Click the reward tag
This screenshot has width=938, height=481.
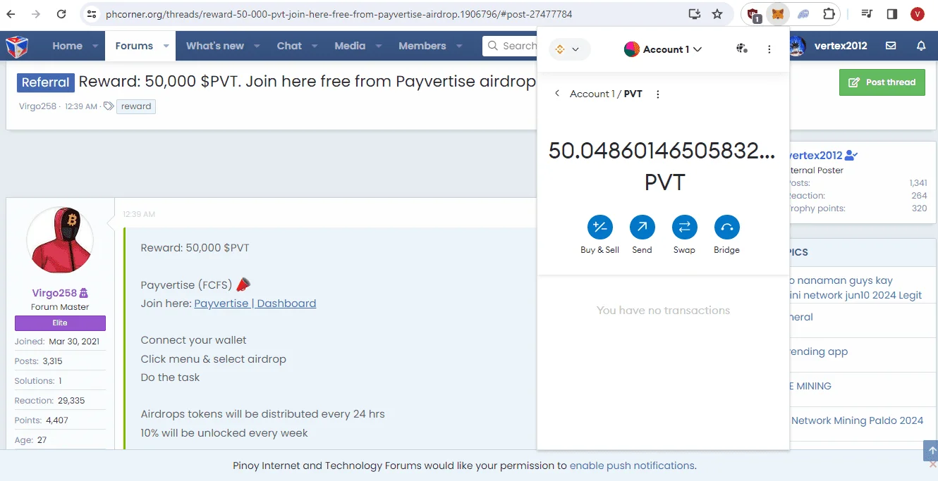(x=136, y=106)
